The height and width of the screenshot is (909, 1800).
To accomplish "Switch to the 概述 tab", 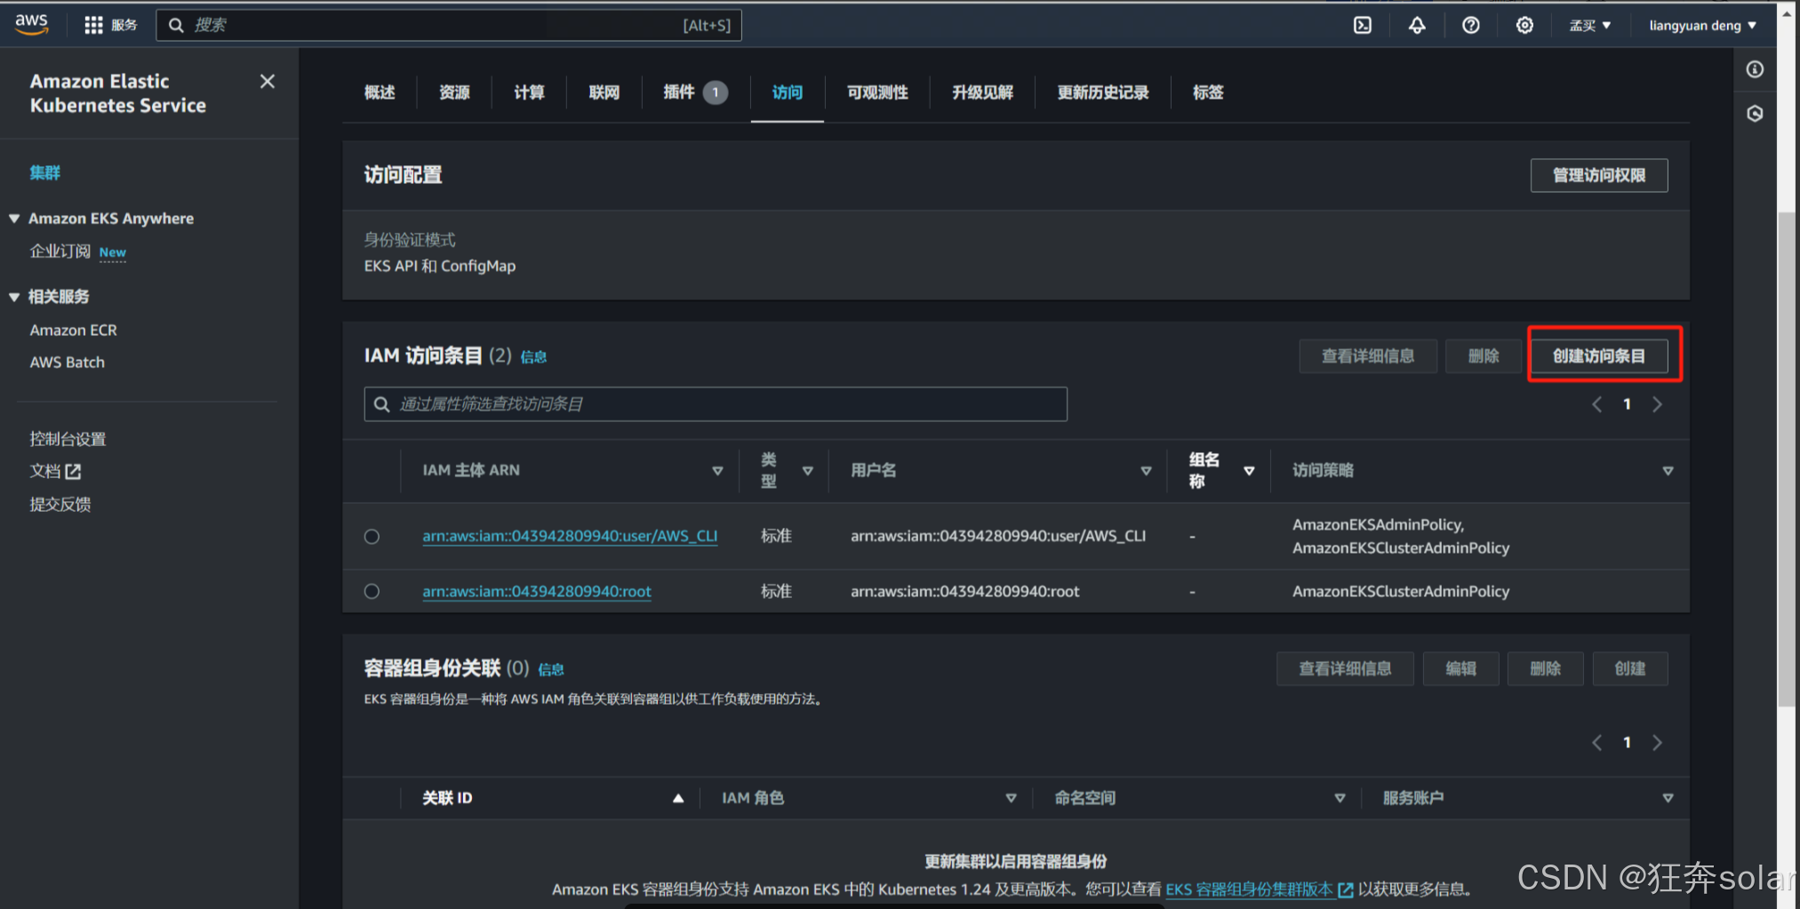I will [x=380, y=92].
